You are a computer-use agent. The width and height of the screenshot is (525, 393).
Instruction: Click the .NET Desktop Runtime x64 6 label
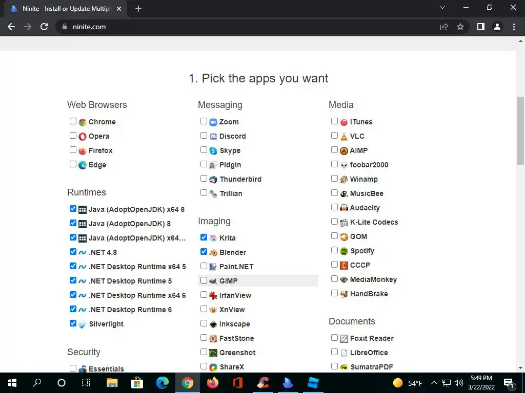click(x=137, y=295)
